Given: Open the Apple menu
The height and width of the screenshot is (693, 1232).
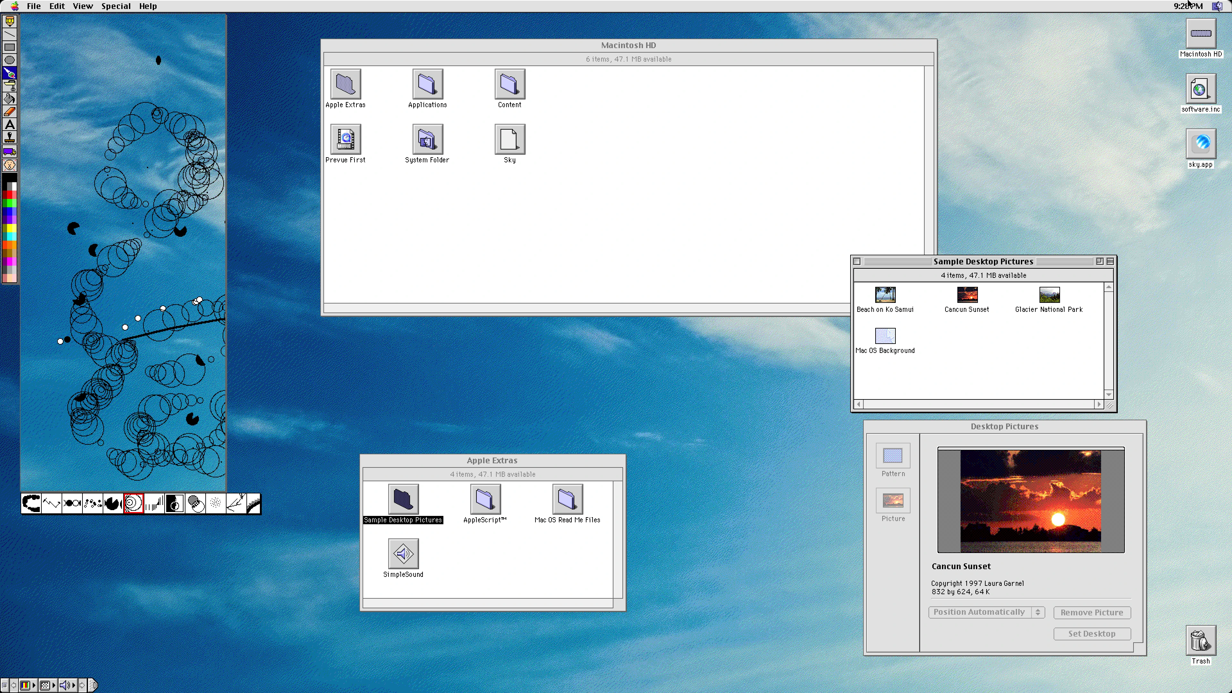Looking at the screenshot, I should [14, 6].
